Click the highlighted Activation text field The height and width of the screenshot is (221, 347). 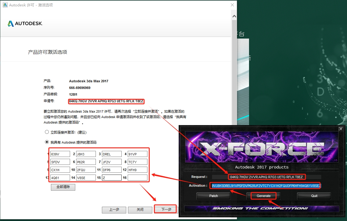click(266, 185)
